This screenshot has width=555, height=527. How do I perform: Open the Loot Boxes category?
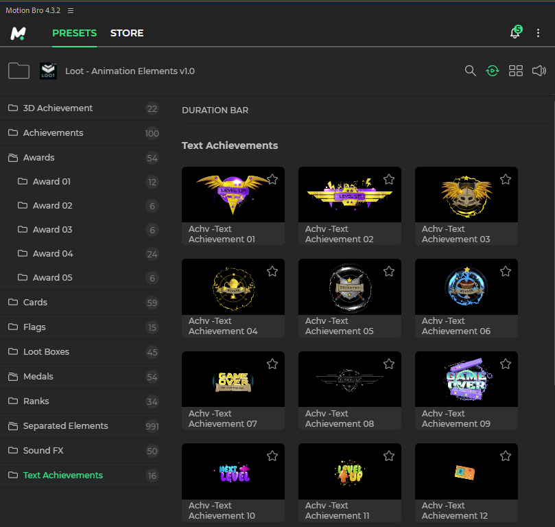tap(81, 352)
